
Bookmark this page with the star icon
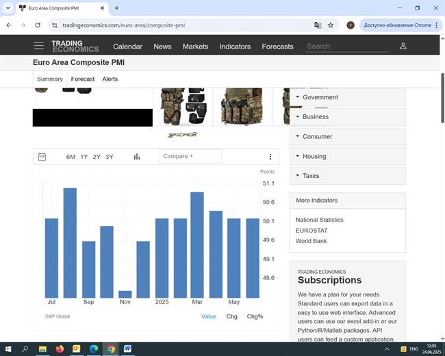point(331,25)
